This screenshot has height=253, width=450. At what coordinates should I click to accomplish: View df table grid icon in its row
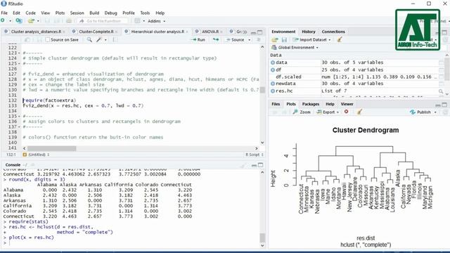(x=441, y=70)
